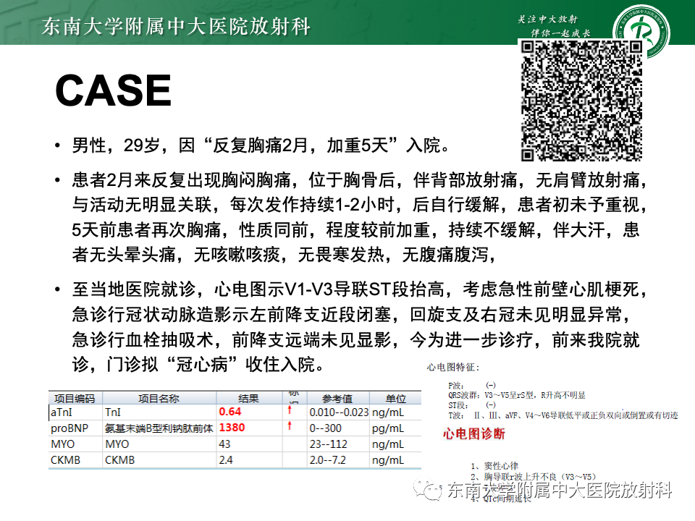This screenshot has height=521, width=695.
Task: Click the line starting 至当地医院就诊
Action: coord(360,289)
